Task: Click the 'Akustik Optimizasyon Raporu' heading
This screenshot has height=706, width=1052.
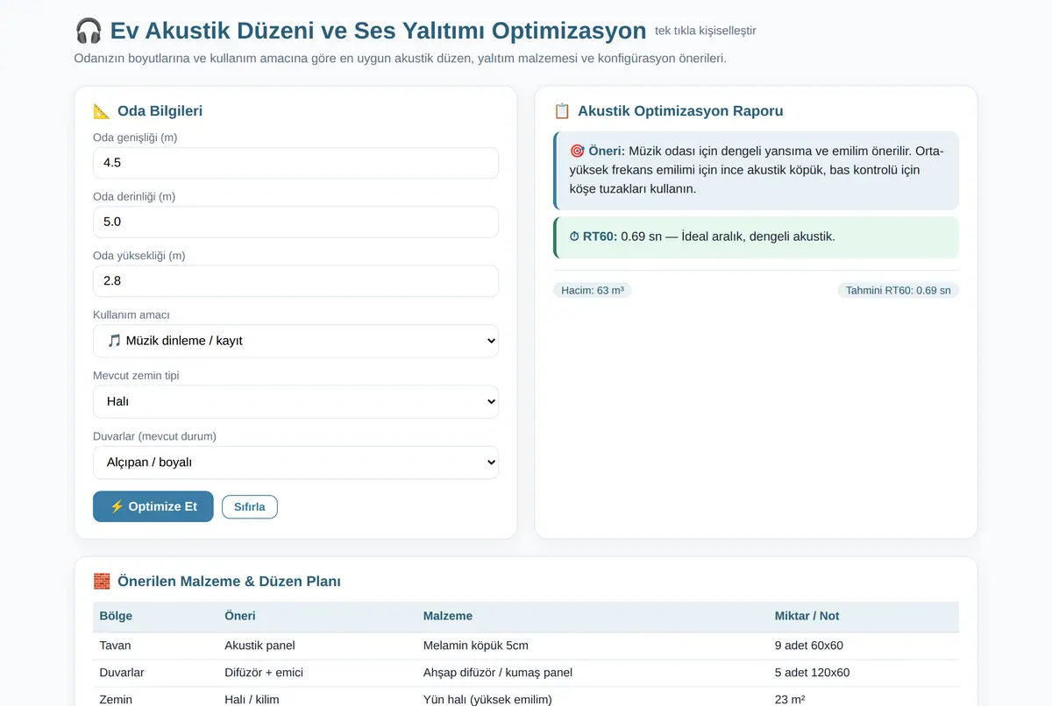Action: coord(680,111)
